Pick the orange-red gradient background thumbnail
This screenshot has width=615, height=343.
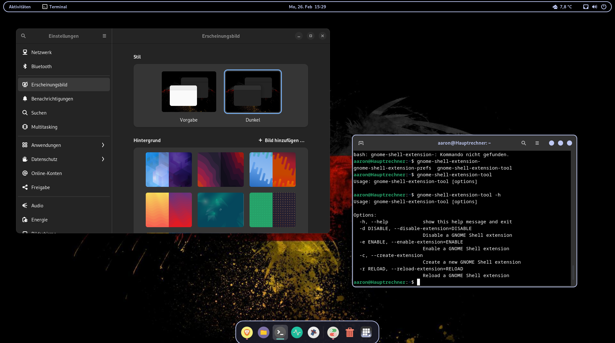[x=169, y=210]
